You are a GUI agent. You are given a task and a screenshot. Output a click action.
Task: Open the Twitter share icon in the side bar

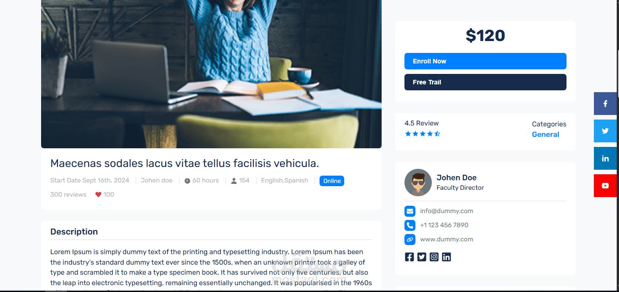[605, 131]
